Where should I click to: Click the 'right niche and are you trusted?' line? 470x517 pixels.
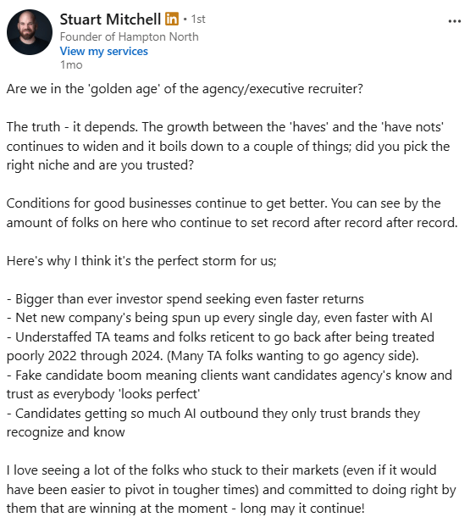pyautogui.click(x=100, y=165)
